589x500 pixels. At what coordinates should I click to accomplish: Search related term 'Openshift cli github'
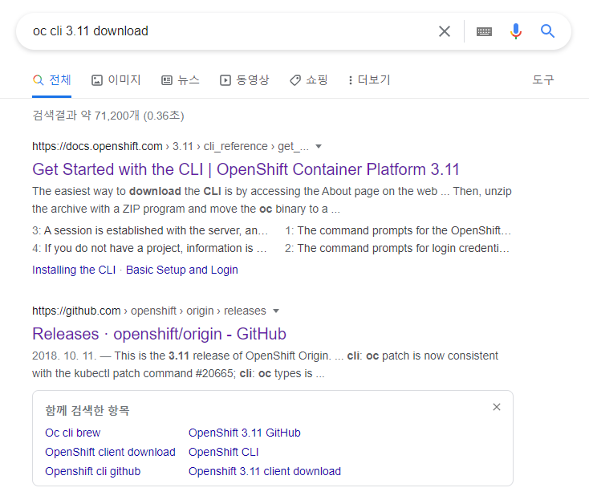pyautogui.click(x=93, y=471)
